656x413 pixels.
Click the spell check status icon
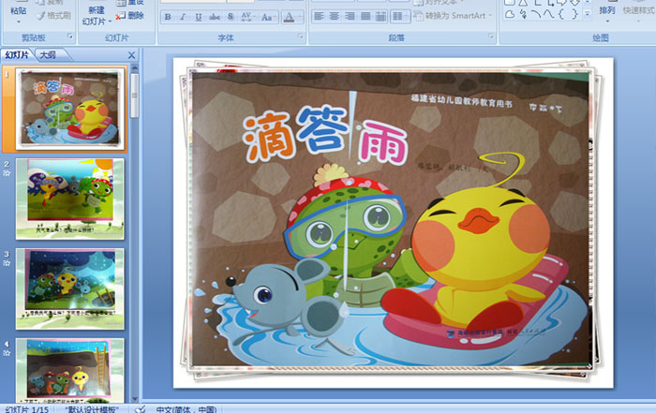(x=141, y=409)
